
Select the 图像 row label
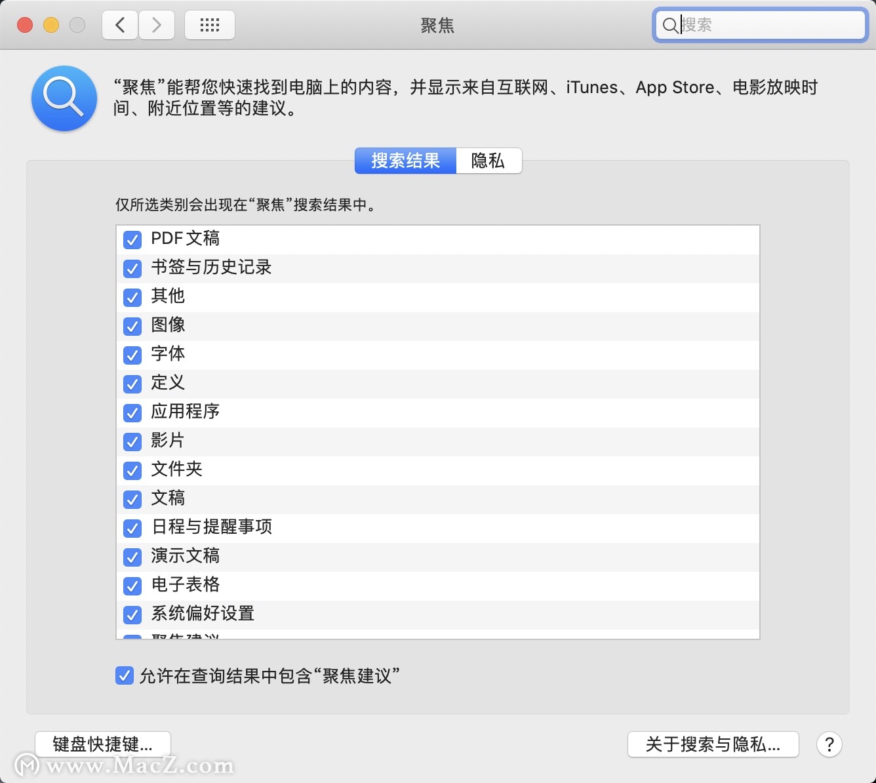point(168,325)
